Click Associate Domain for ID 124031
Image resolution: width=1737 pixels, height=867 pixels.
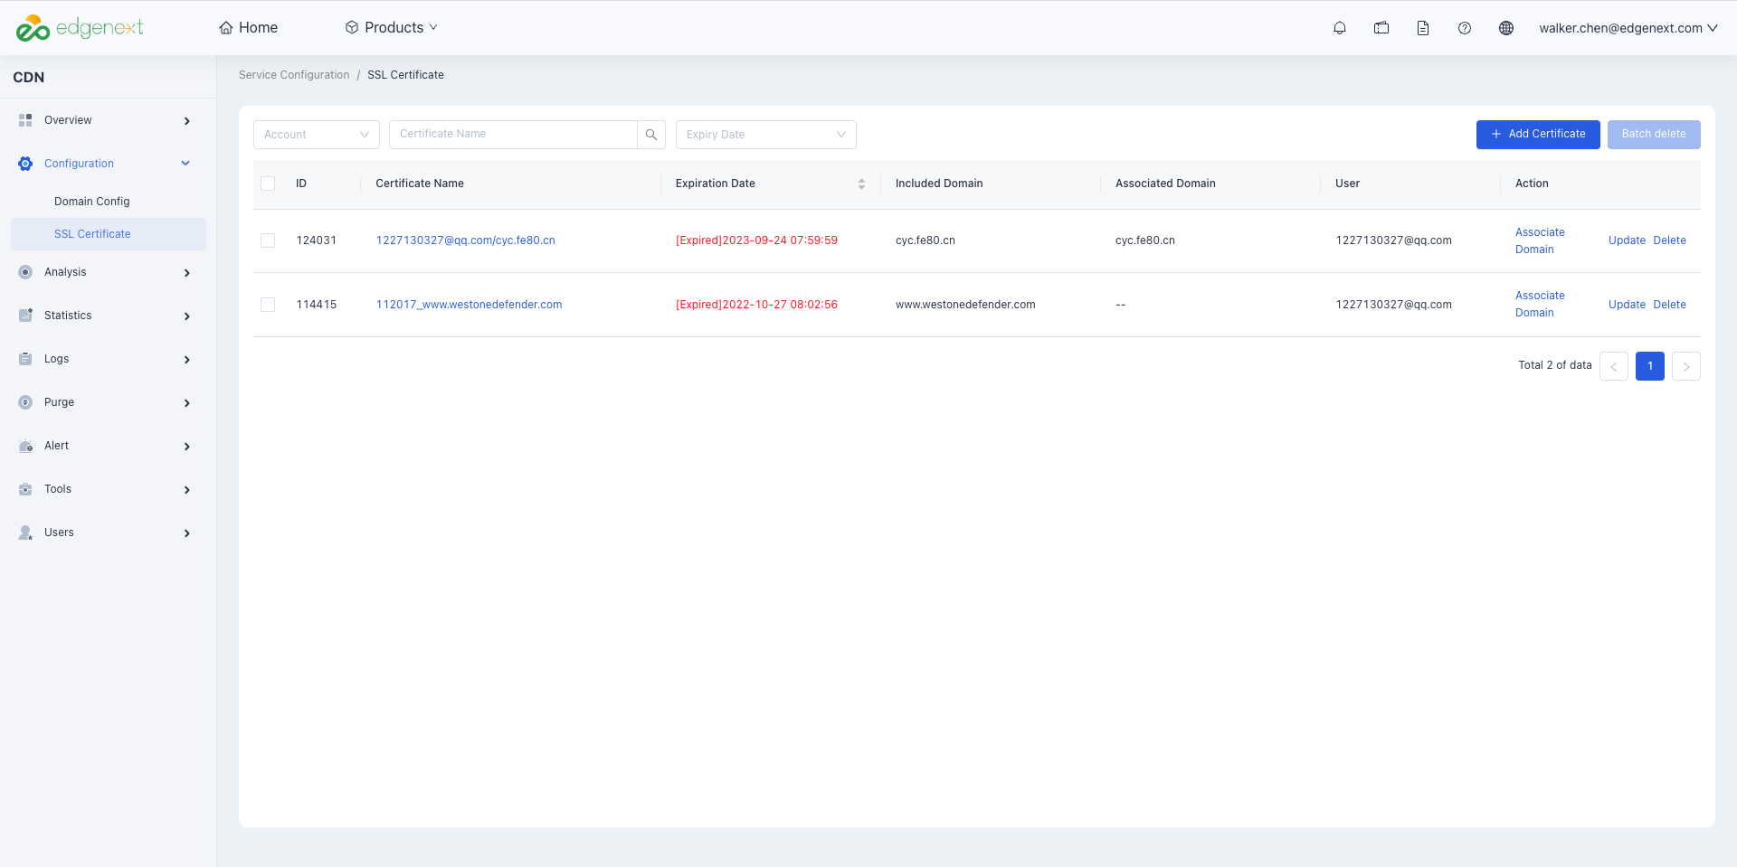click(x=1540, y=240)
